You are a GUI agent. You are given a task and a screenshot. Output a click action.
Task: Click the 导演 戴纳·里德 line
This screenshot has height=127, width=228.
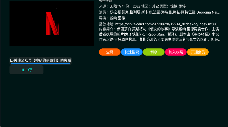pyautogui.click(x=112, y=18)
